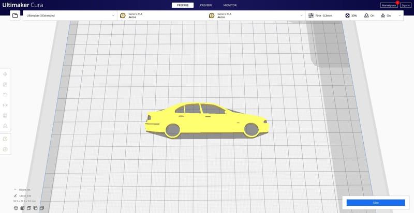The image size is (414, 213).
Task: Switch to the MONITOR stage tab
Action: pyautogui.click(x=230, y=5)
